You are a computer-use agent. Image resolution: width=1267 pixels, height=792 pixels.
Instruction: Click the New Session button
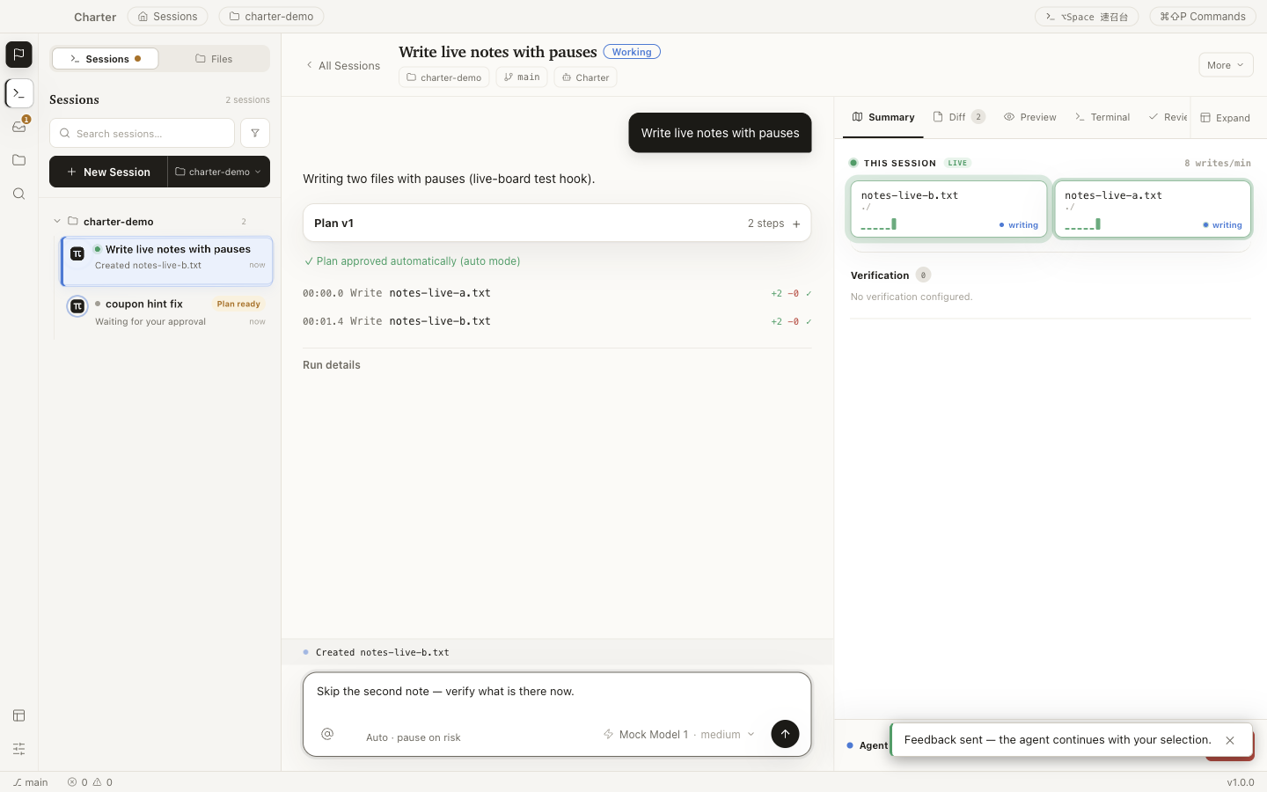pos(108,172)
